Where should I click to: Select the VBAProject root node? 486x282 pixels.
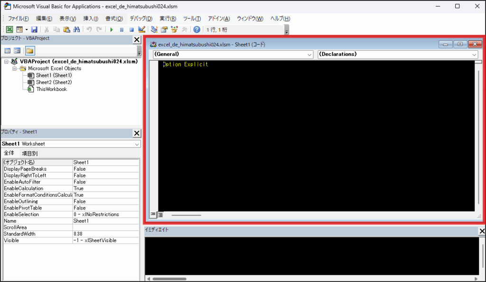[79, 61]
